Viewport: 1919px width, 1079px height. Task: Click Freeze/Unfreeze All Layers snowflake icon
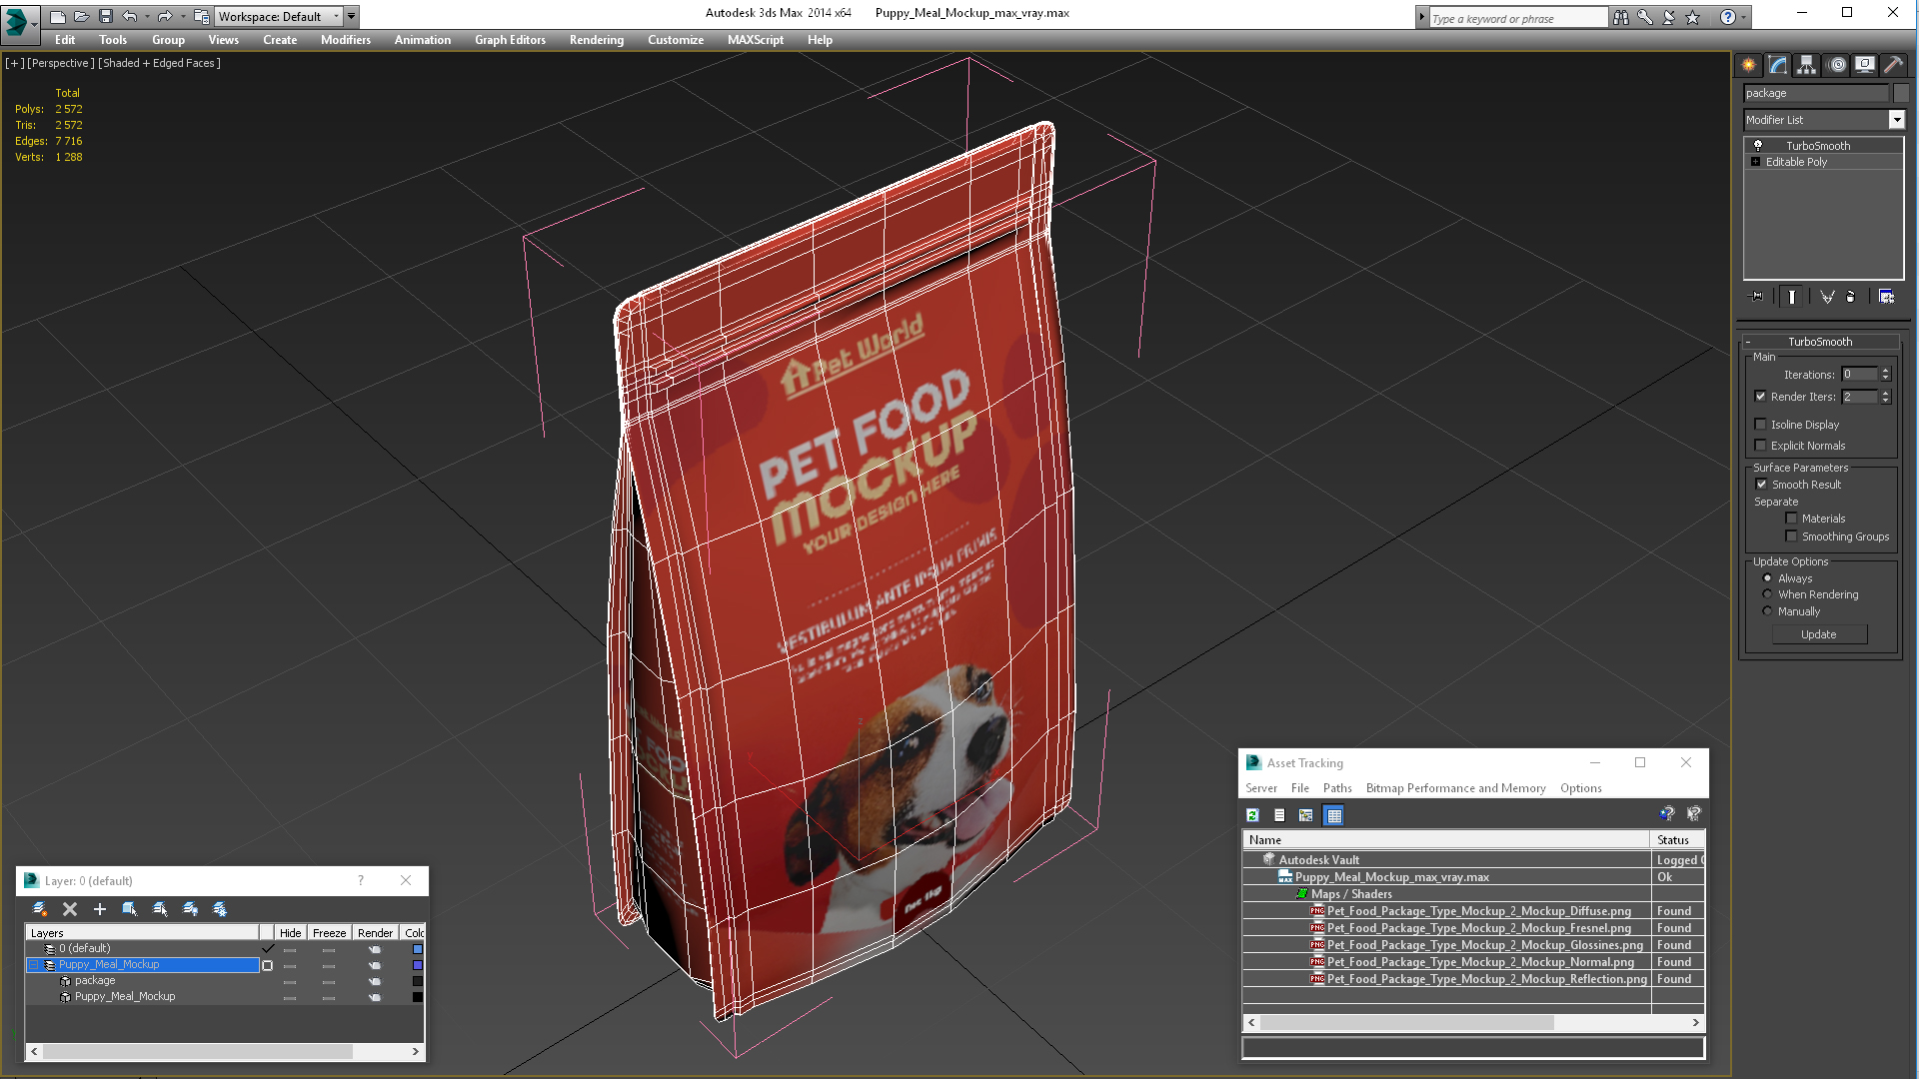pyautogui.click(x=220, y=909)
